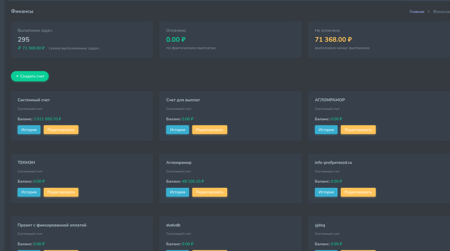
Task: Click the dvdvdb card title
Action: [173, 225]
